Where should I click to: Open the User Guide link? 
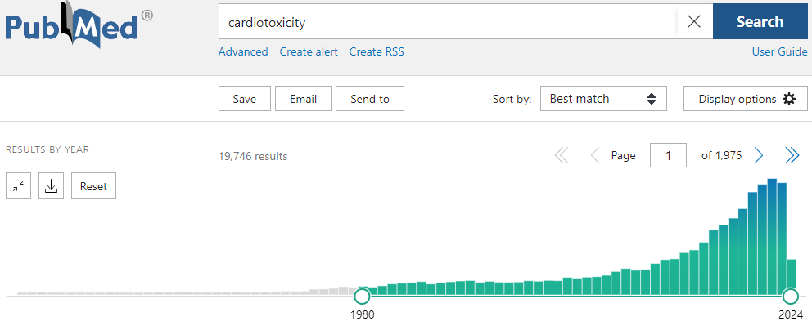point(779,51)
